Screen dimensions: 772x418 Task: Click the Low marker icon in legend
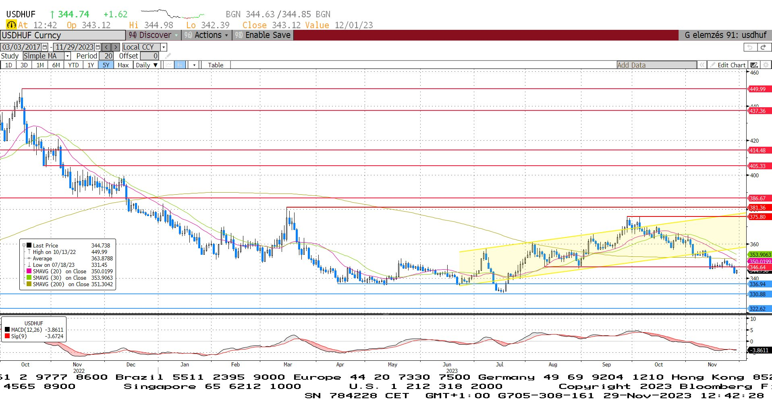click(x=29, y=265)
